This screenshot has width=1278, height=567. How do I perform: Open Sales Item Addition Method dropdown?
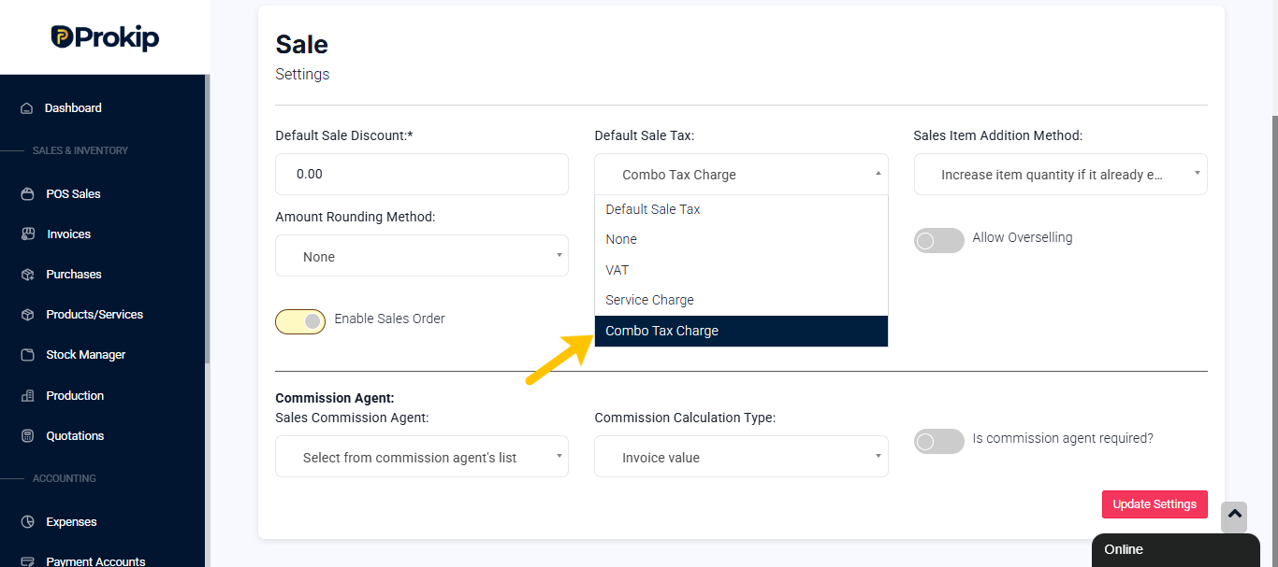1060,175
